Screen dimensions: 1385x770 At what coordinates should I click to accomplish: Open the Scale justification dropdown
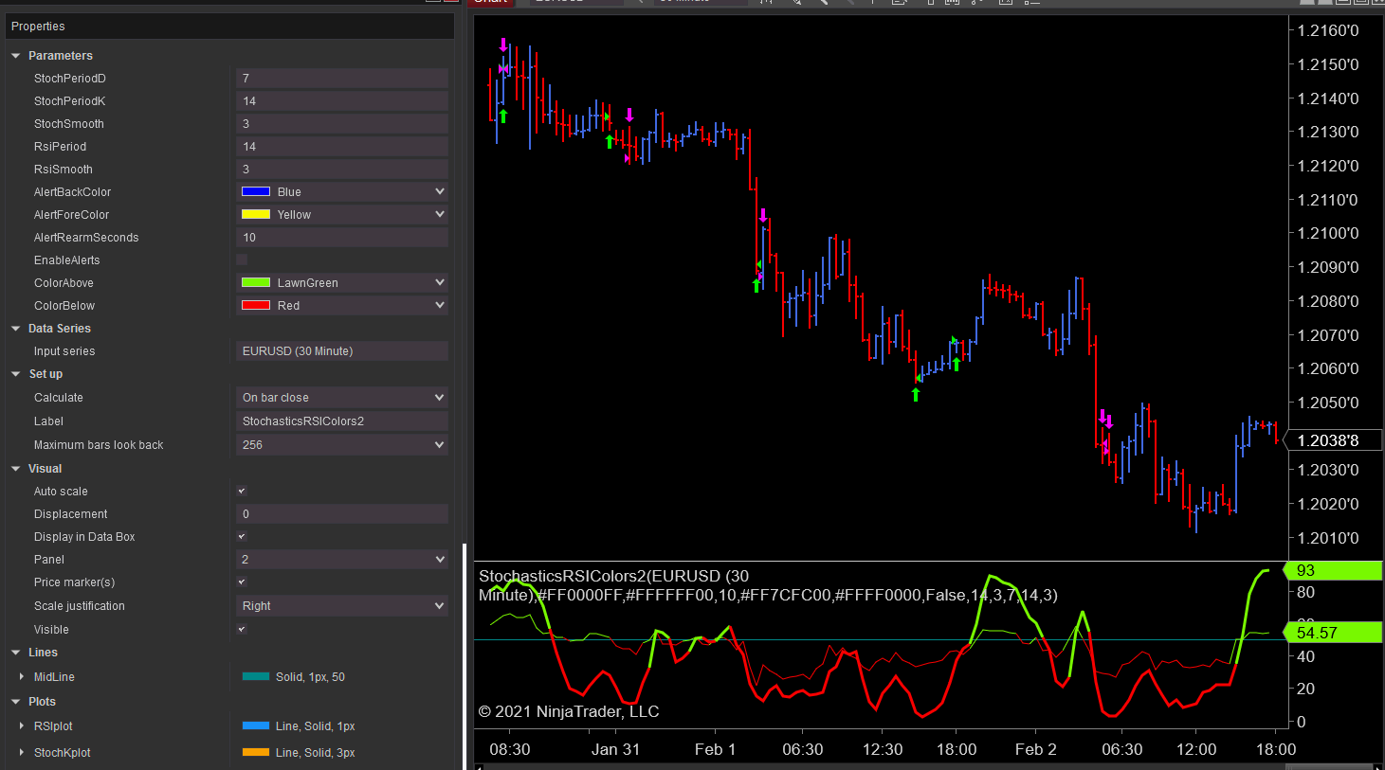342,605
